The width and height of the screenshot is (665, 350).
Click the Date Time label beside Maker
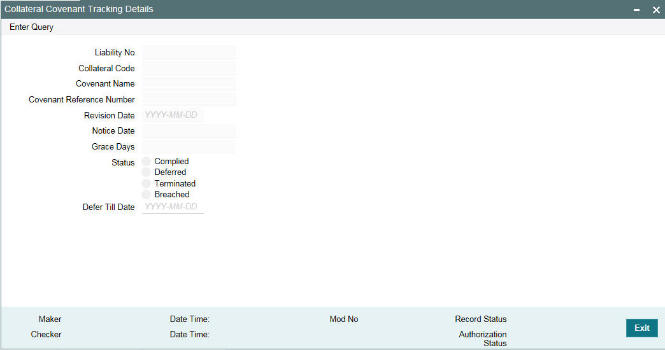(190, 319)
